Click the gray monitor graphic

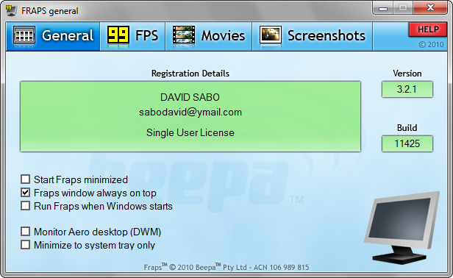(402, 227)
